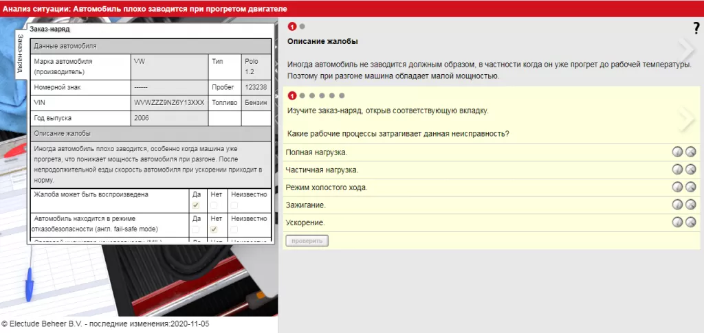
Task: Click the next arrow in 'Описание жалобы' panel
Action: click(x=686, y=48)
